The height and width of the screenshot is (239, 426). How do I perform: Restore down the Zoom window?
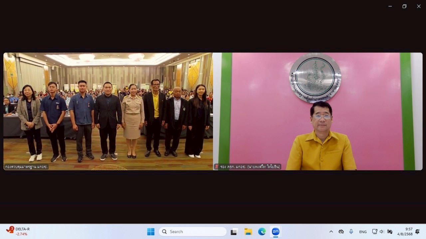404,6
